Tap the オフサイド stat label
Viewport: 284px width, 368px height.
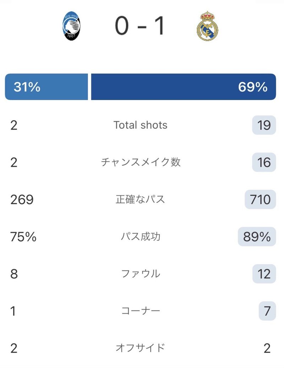coord(141,348)
